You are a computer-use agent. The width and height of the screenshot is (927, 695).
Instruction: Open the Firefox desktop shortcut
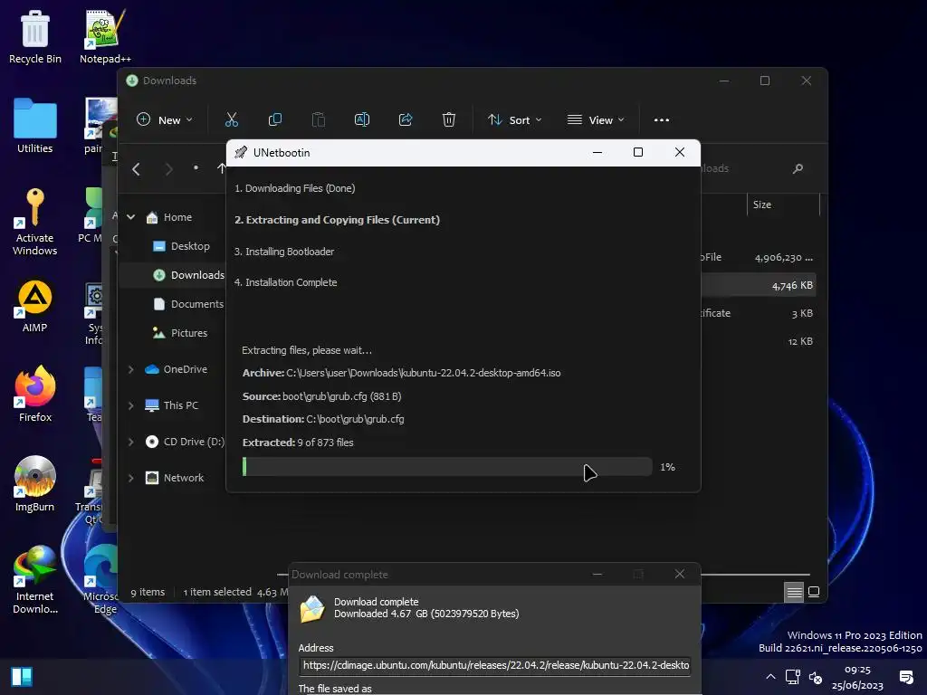(x=35, y=395)
